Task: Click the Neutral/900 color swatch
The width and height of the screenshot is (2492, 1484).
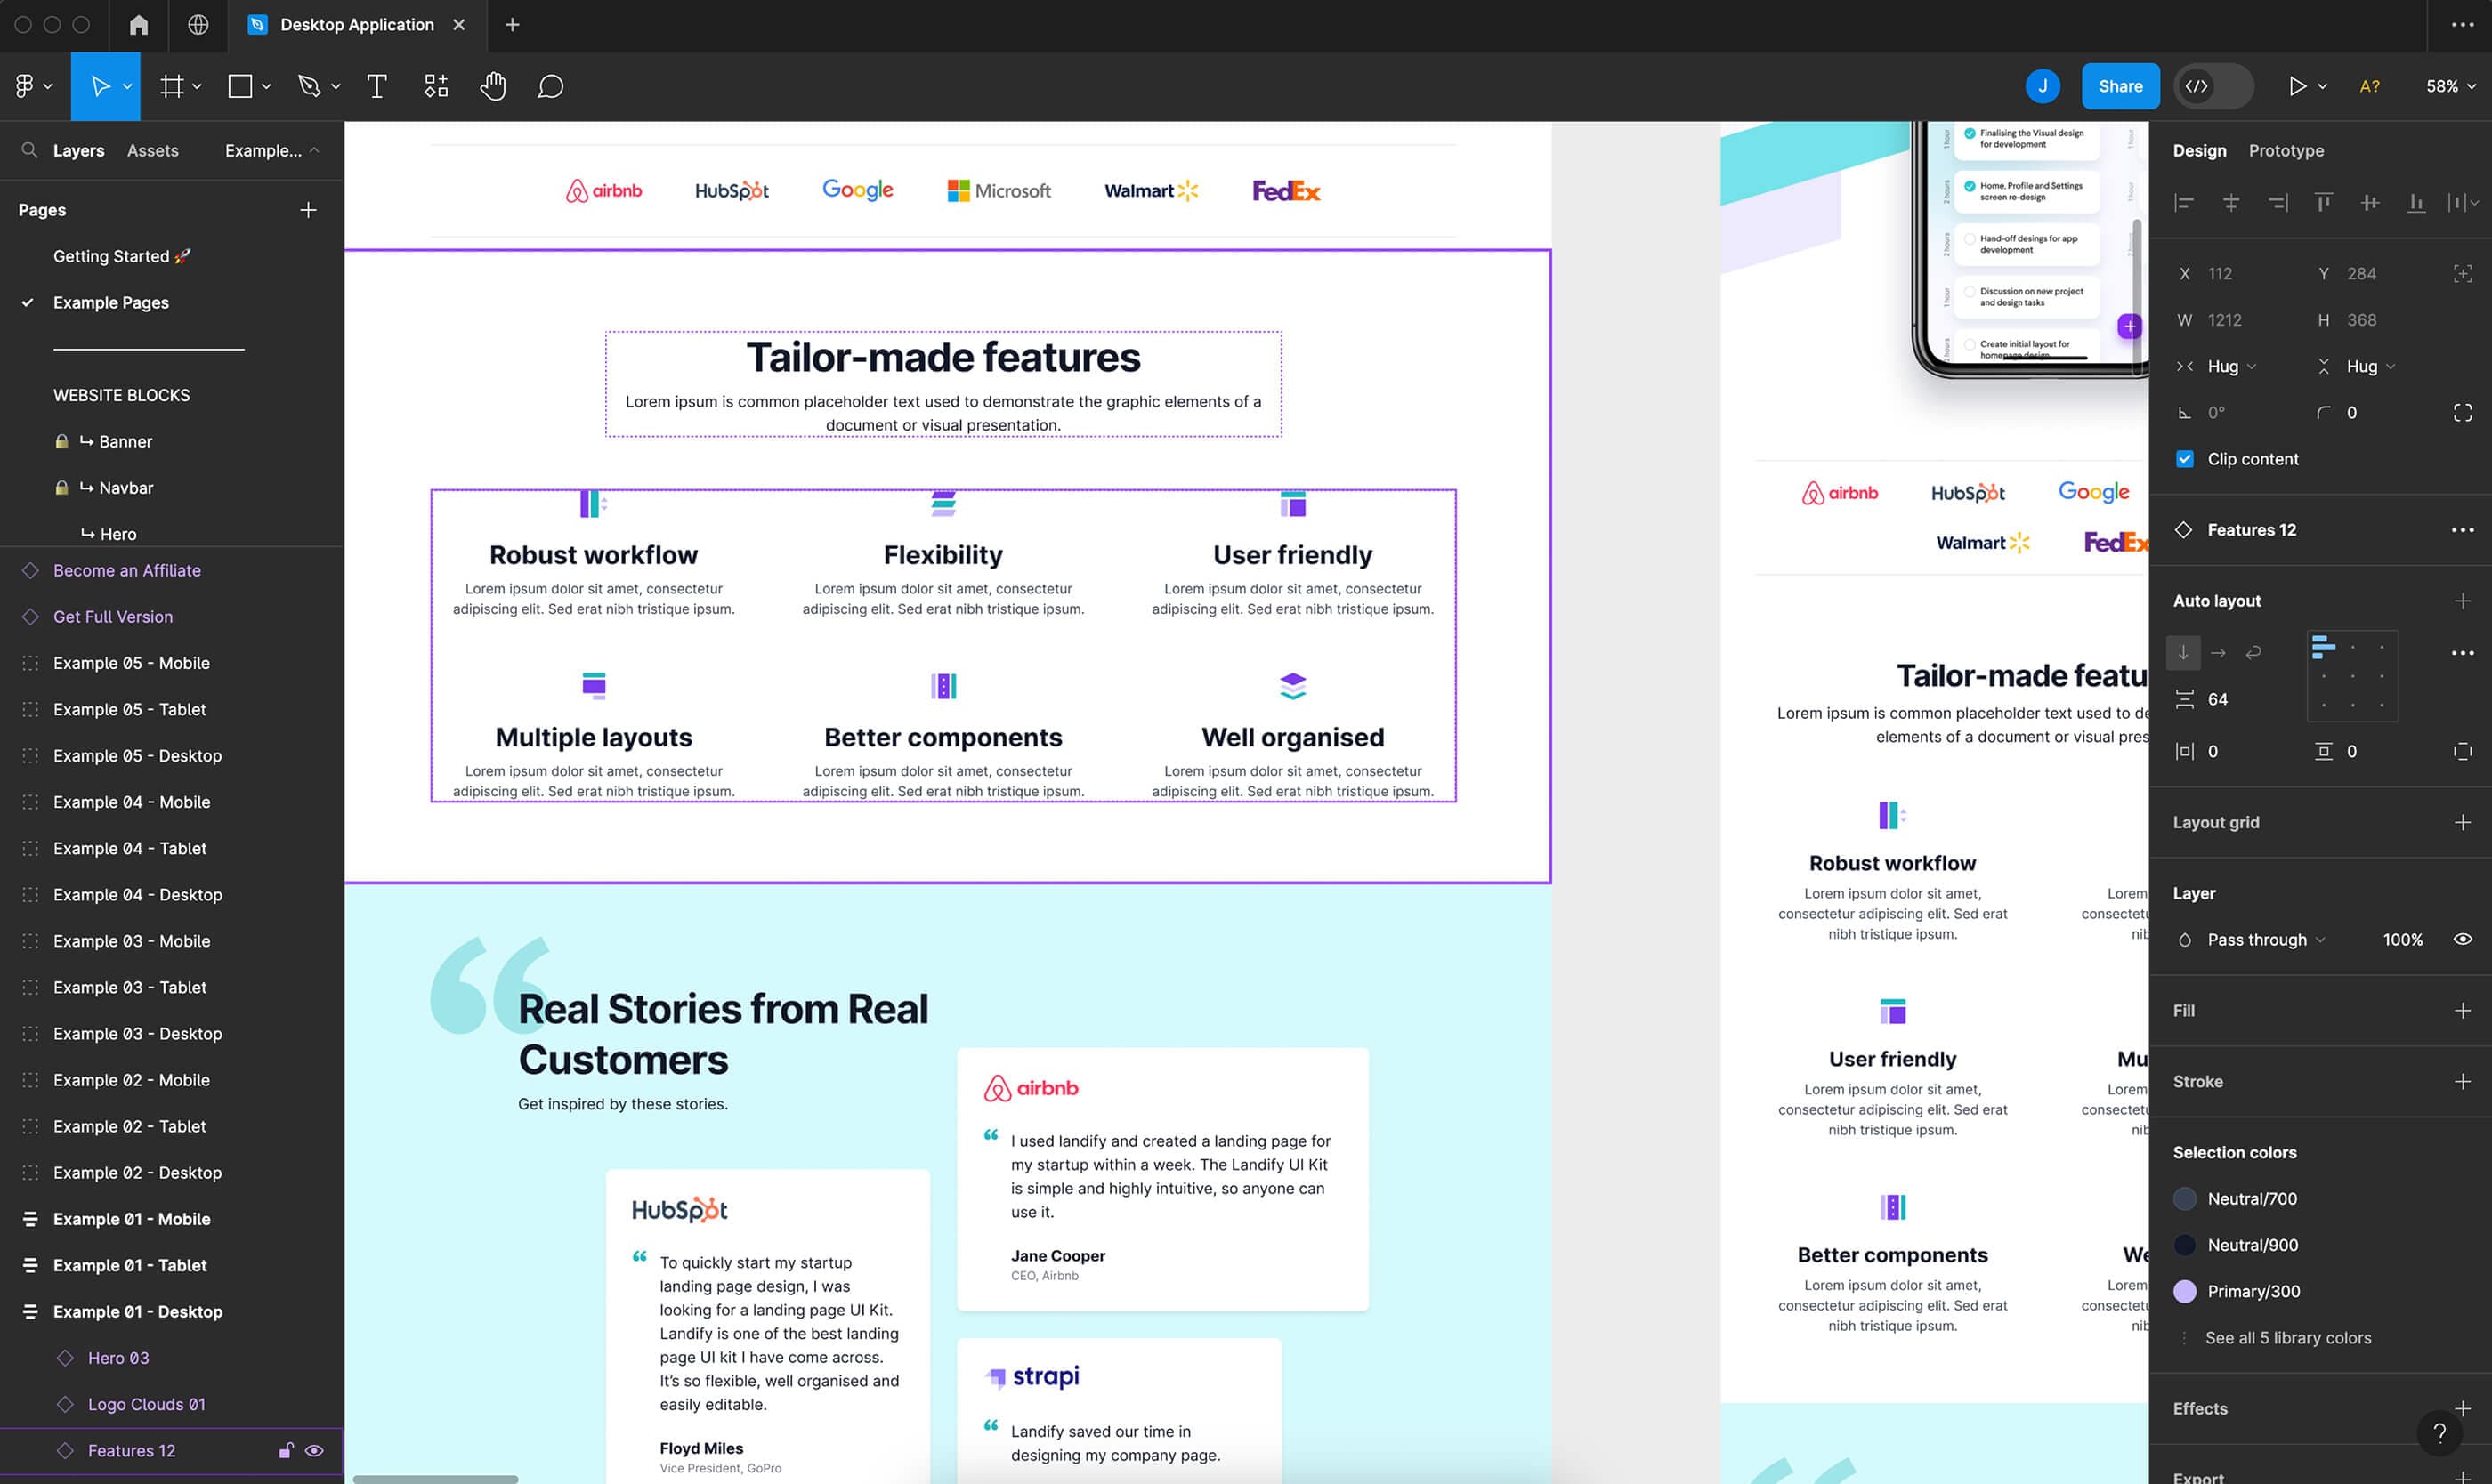Action: (2185, 1245)
